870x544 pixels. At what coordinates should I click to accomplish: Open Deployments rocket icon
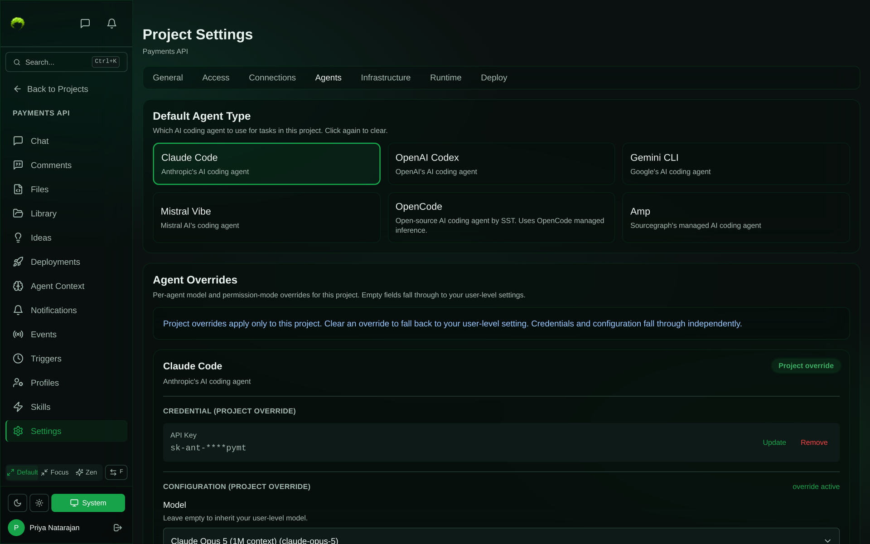[x=18, y=262]
